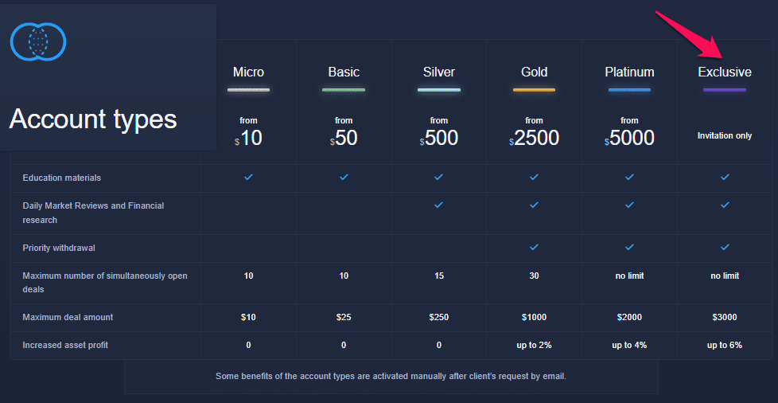Click the orange color bar under Gold
This screenshot has height=403, width=778.
(534, 90)
